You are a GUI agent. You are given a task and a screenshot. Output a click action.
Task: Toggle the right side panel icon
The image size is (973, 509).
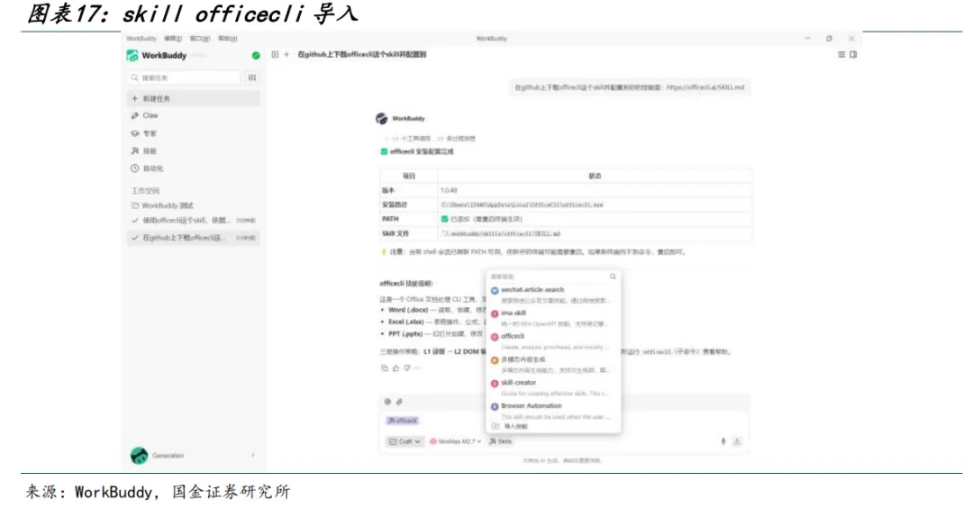[x=853, y=55]
